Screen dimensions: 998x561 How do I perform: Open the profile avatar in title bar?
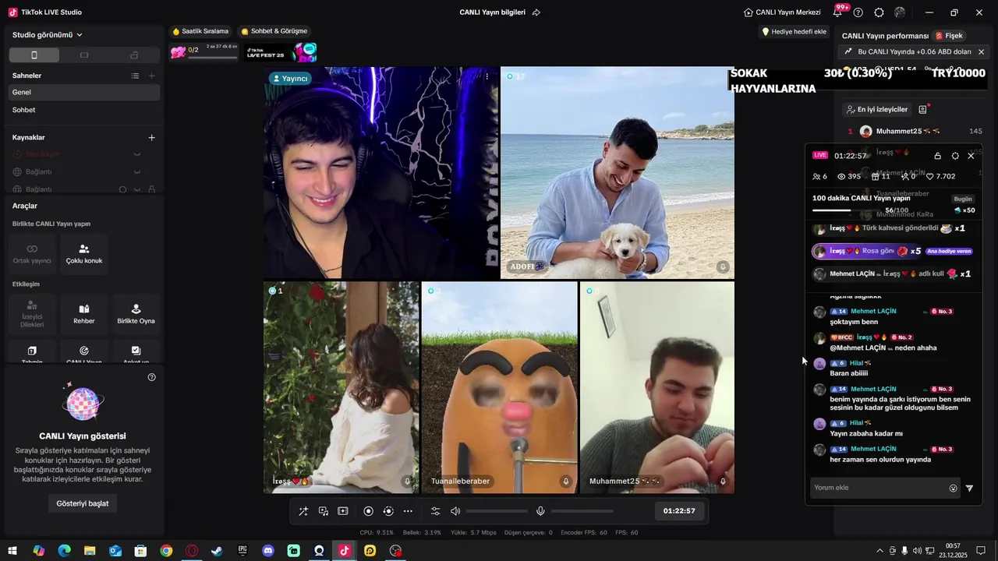tap(900, 12)
